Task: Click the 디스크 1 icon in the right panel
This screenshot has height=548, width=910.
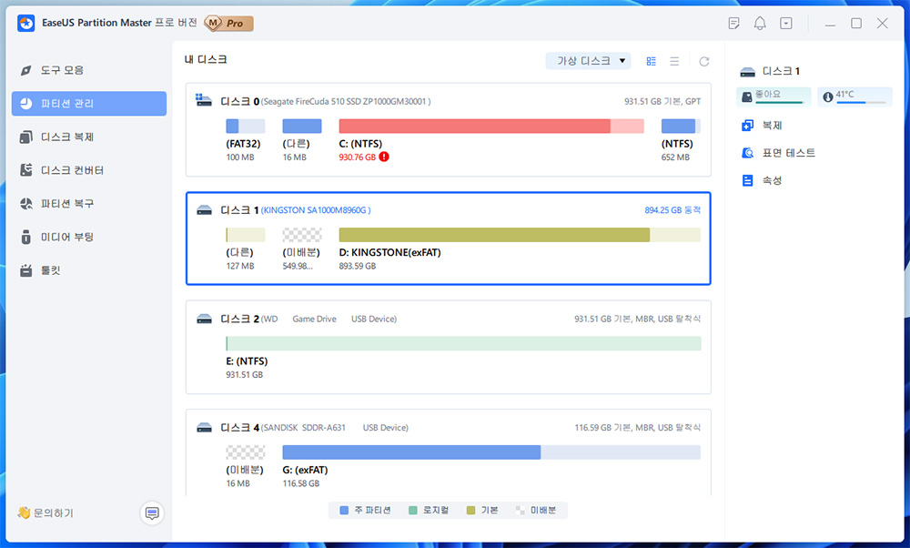Action: (x=747, y=71)
